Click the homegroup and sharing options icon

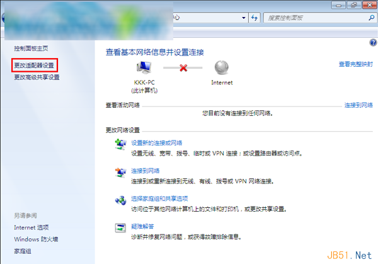pos(120,201)
